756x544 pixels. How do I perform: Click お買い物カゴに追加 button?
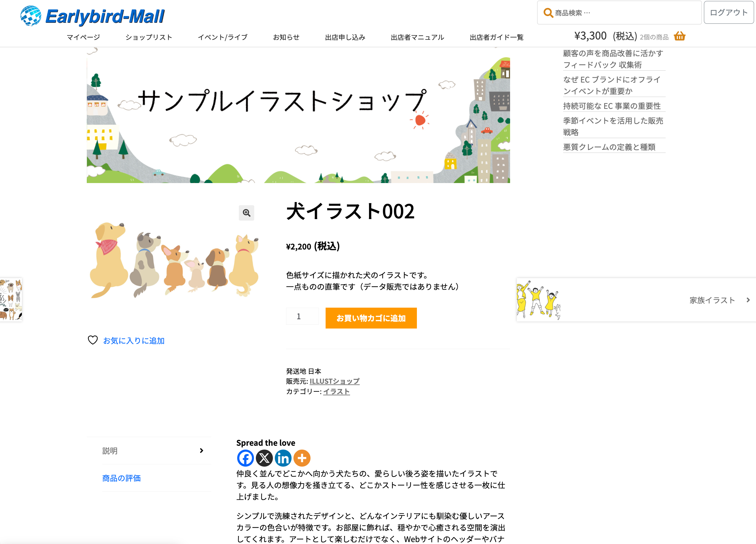(x=371, y=318)
